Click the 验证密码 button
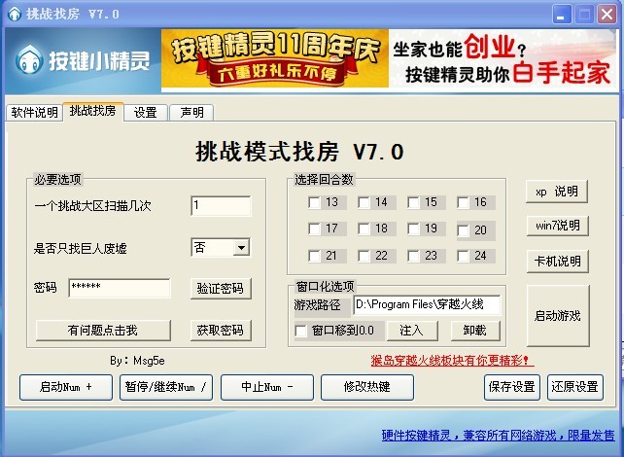This screenshot has height=457, width=624. [221, 288]
